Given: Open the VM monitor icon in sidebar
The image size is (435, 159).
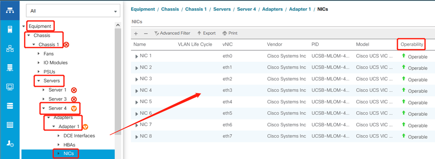Looking at the screenshot, I should pyautogui.click(x=10, y=86).
